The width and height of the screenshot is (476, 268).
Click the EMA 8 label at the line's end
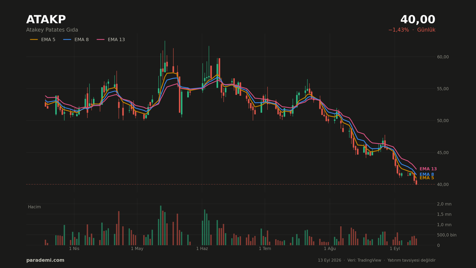point(427,174)
